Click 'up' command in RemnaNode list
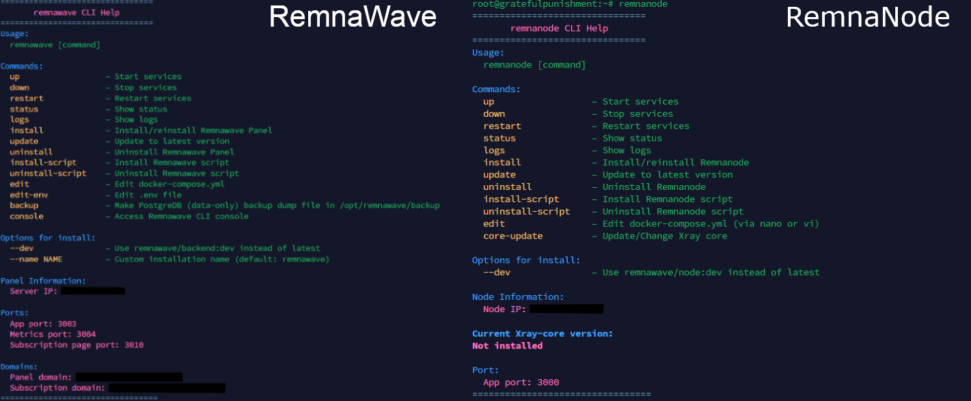Image resolution: width=971 pixels, height=401 pixels. pos(489,102)
